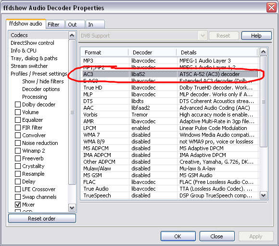The width and height of the screenshot is (279, 246).
Task: Select Profiles / Preset settings entry
Action: pyautogui.click(x=39, y=74)
